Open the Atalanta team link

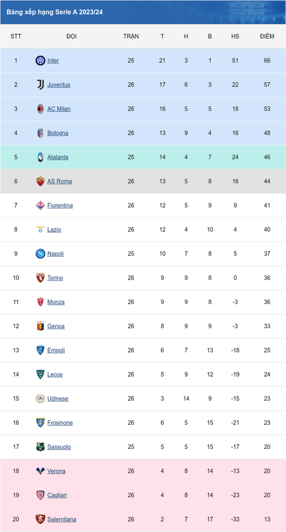(58, 157)
